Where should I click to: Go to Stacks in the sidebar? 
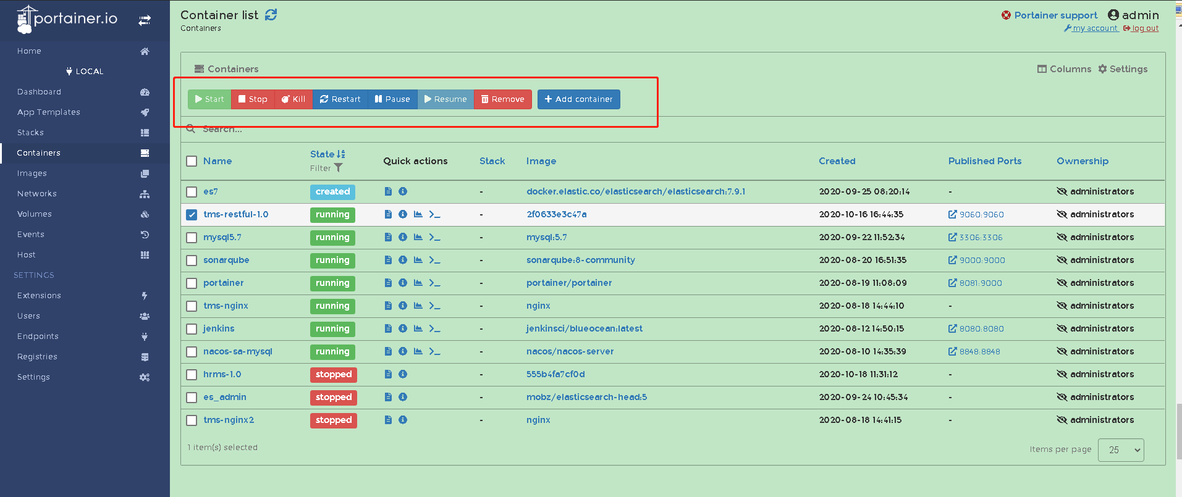[85, 133]
